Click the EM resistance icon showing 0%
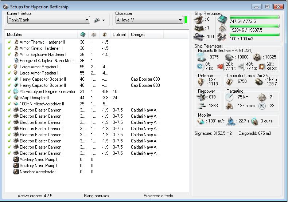 [x=200, y=67]
